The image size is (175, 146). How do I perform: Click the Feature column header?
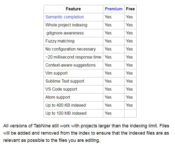click(x=73, y=9)
